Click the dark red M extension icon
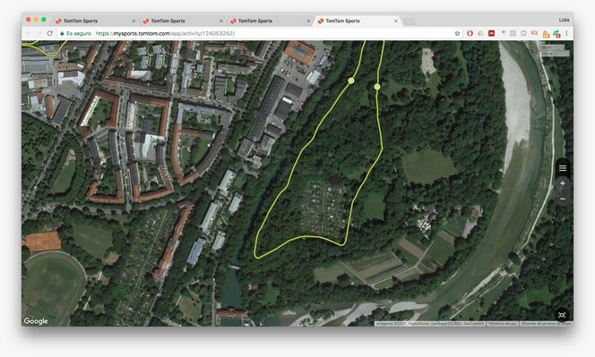 click(x=491, y=33)
